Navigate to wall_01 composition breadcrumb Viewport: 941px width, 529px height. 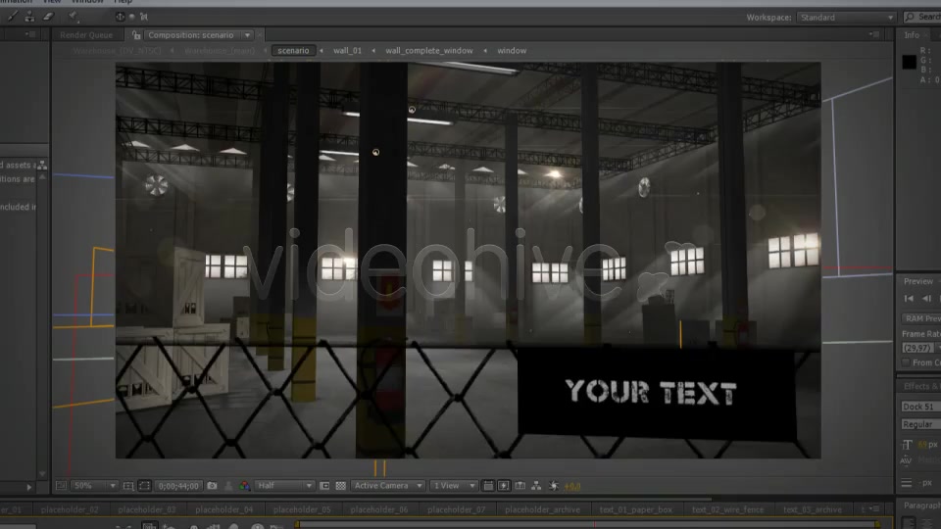click(347, 51)
